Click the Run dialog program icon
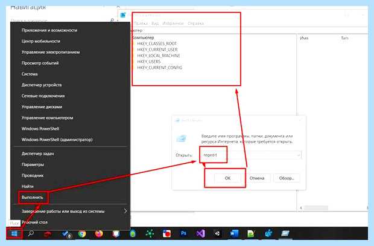The width and height of the screenshot is (374, 246). [x=182, y=138]
